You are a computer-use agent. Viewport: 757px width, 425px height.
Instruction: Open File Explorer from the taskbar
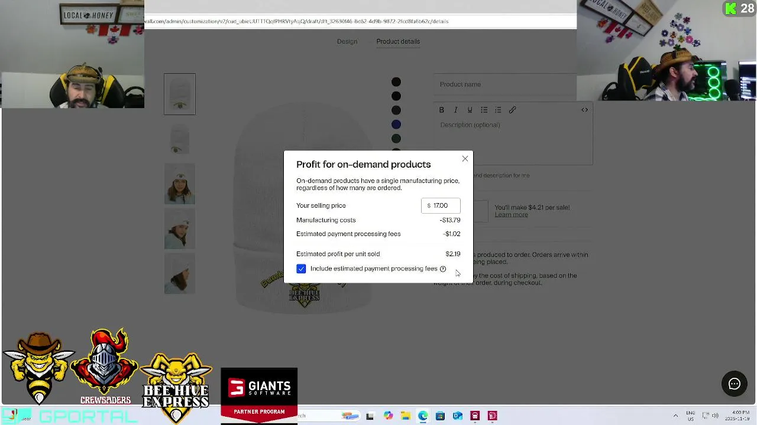(x=406, y=416)
